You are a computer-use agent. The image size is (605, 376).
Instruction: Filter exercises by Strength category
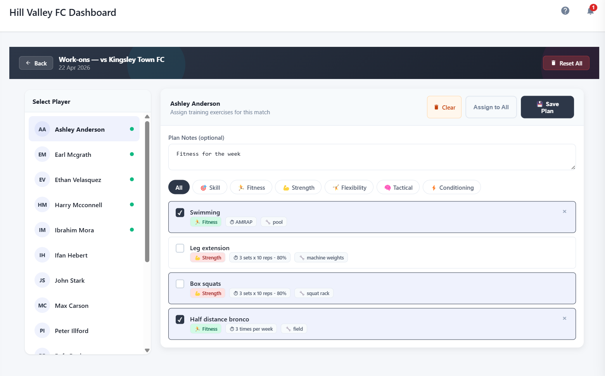click(x=298, y=187)
